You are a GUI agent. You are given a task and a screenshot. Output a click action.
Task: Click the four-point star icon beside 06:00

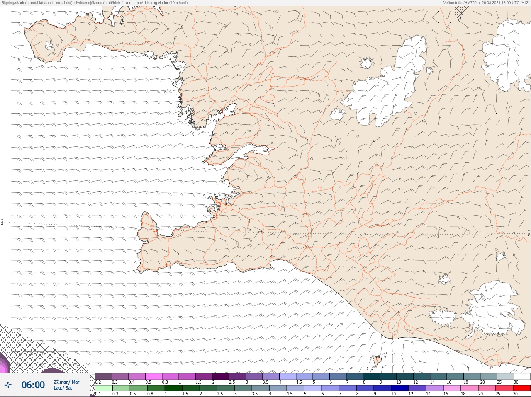coord(8,385)
